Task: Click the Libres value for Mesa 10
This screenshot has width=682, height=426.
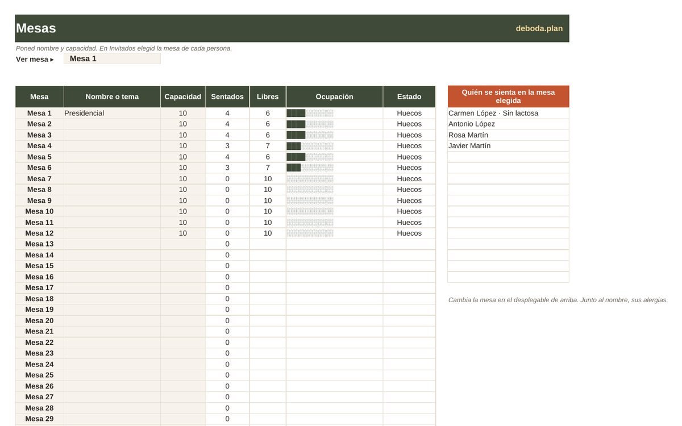Action: (268, 211)
